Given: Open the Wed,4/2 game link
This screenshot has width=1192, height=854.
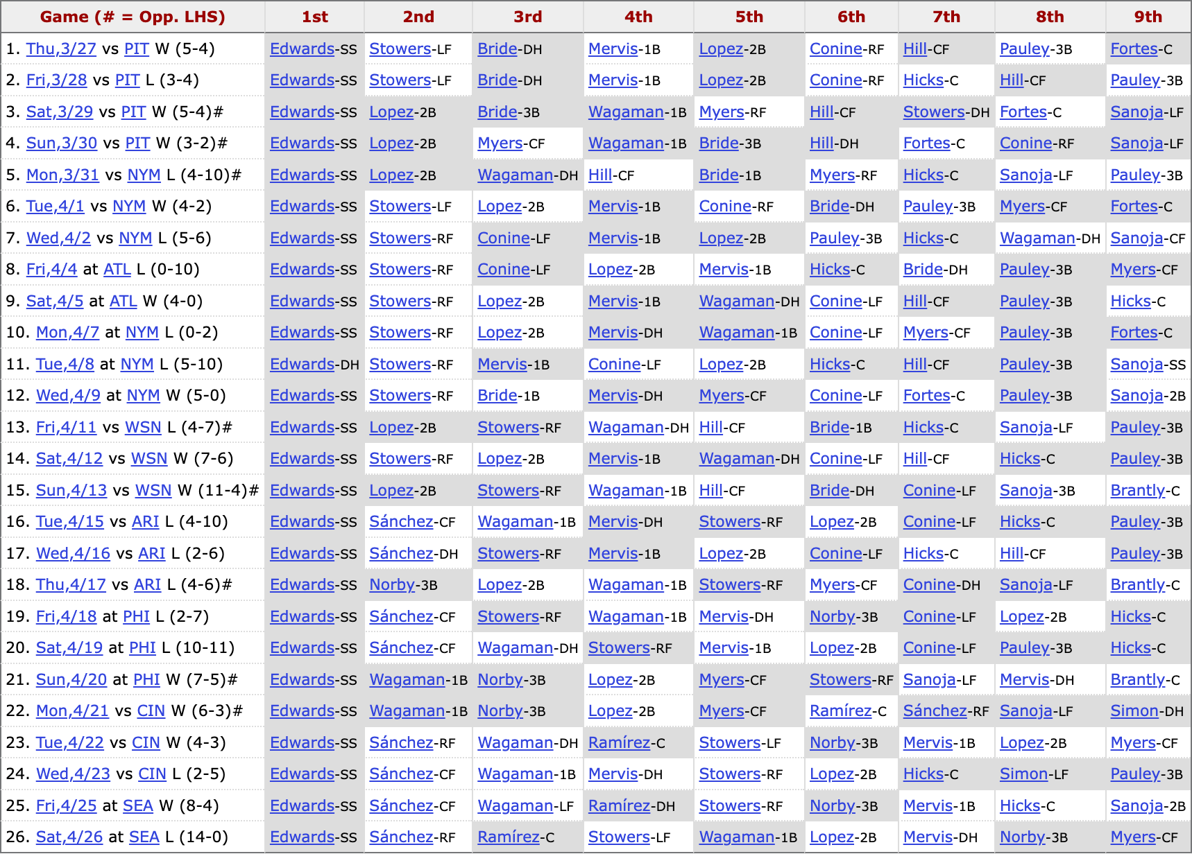Looking at the screenshot, I should [59, 238].
